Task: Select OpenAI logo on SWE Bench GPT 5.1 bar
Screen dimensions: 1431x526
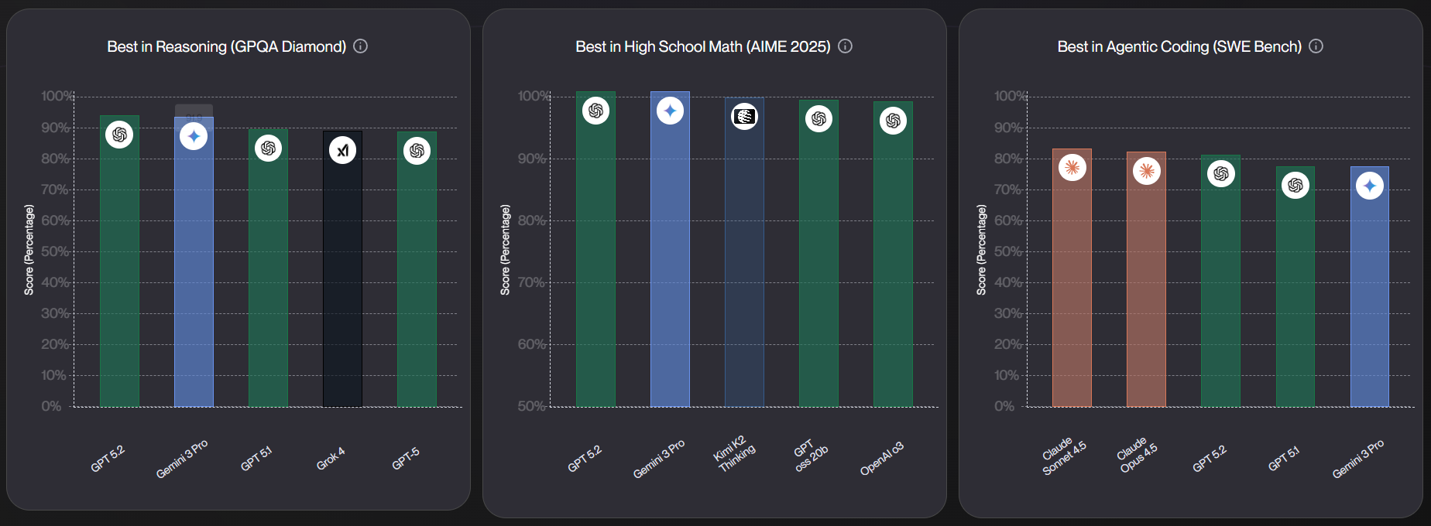Action: click(x=1295, y=186)
